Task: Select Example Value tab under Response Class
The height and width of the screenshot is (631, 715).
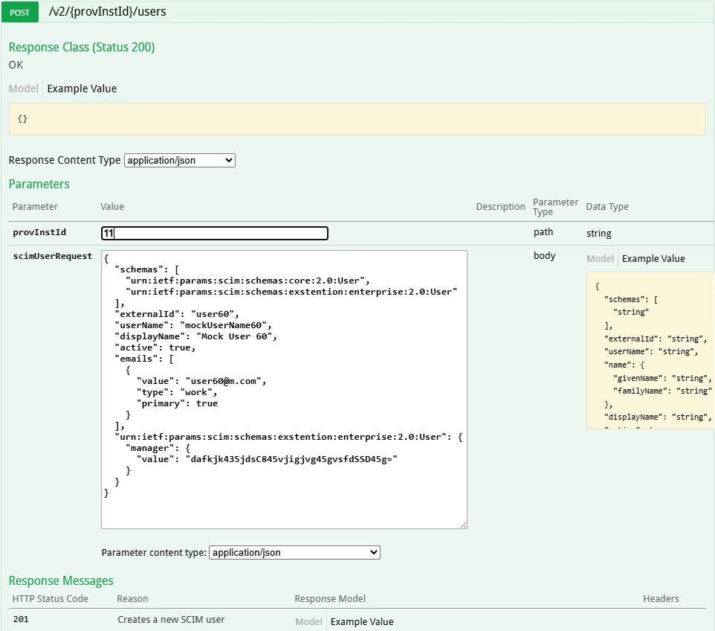Action: pyautogui.click(x=82, y=89)
